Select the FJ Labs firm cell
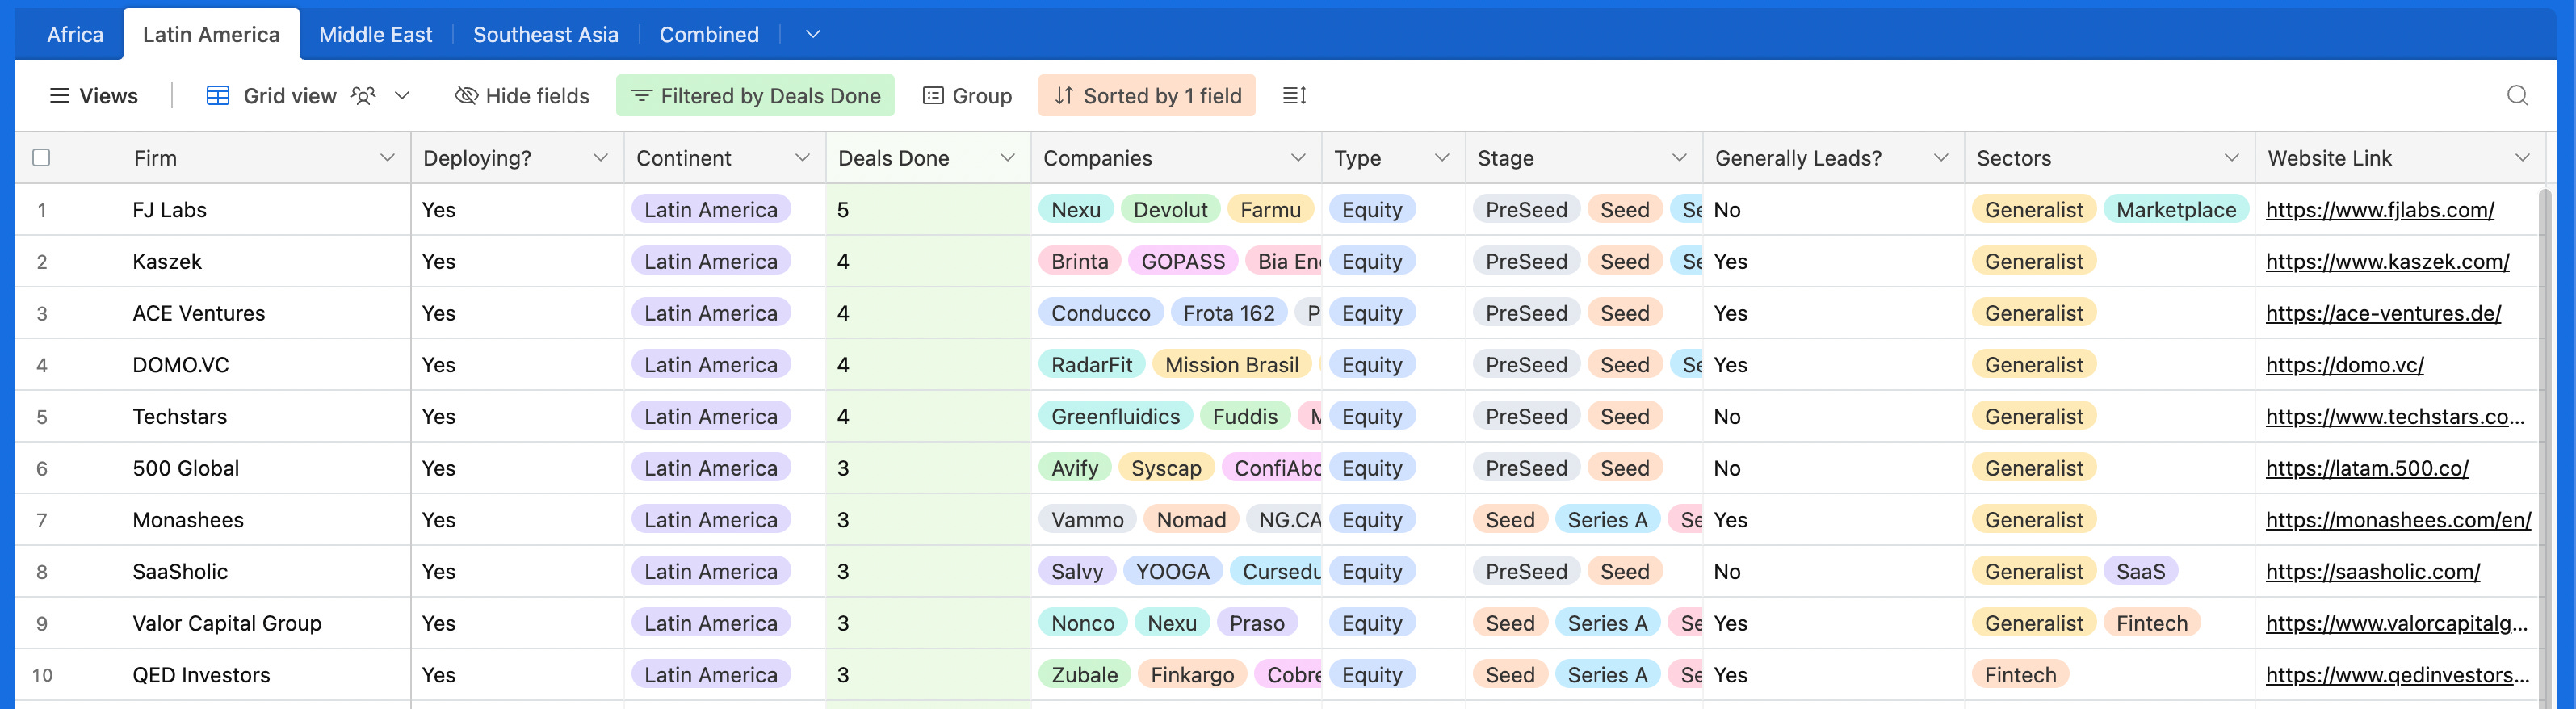2576x709 pixels. [213, 210]
